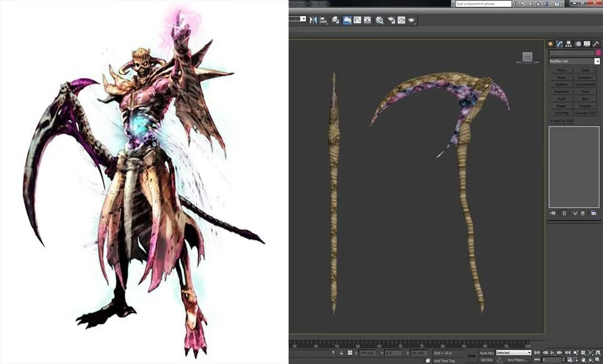Click the TurboSmooth modifier button
The height and width of the screenshot is (364, 603).
[x=585, y=85]
